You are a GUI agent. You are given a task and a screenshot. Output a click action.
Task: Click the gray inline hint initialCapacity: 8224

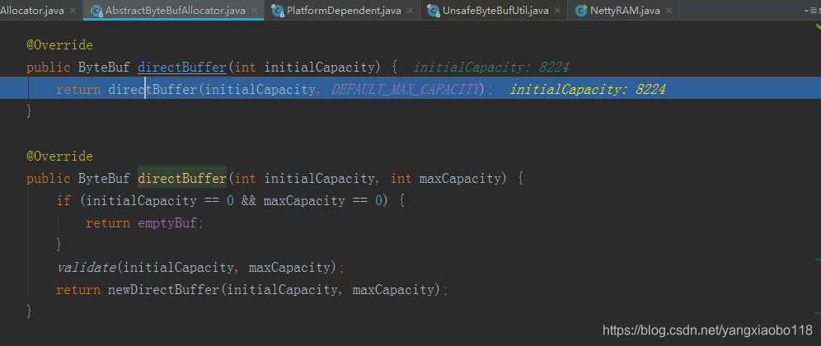coord(491,68)
